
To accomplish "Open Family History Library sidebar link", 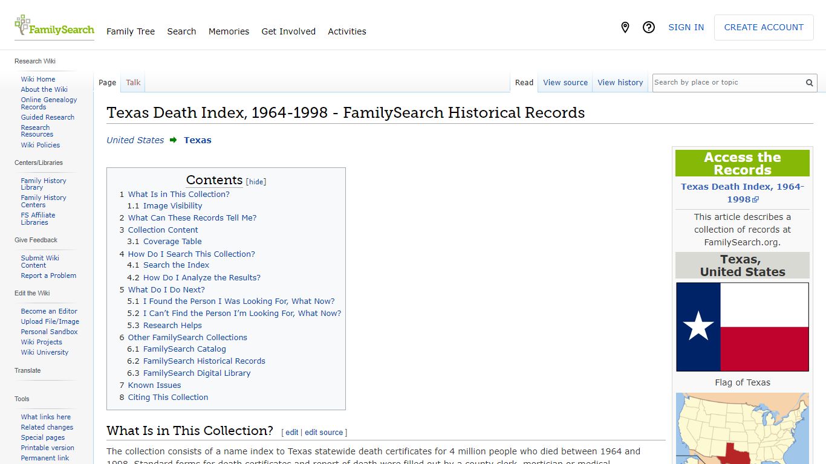I will [44, 184].
